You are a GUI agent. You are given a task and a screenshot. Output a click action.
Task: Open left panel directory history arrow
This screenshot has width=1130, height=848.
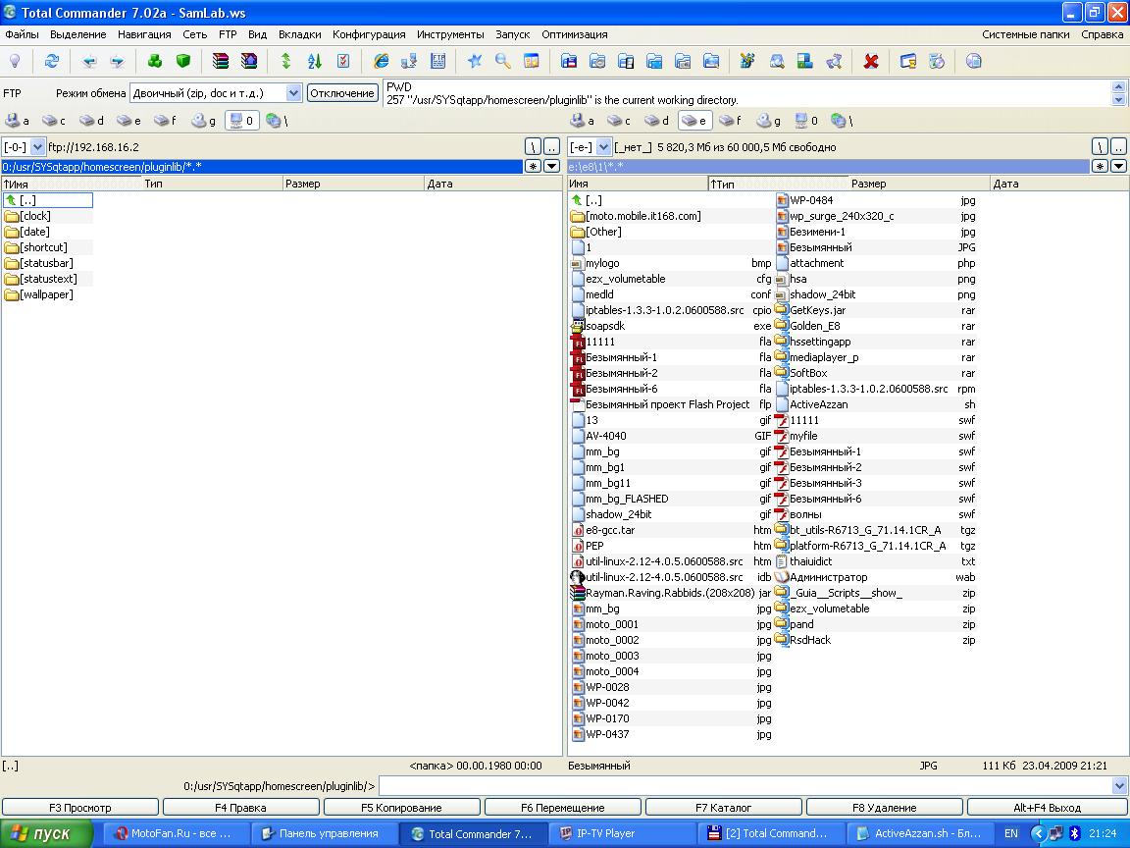click(552, 167)
